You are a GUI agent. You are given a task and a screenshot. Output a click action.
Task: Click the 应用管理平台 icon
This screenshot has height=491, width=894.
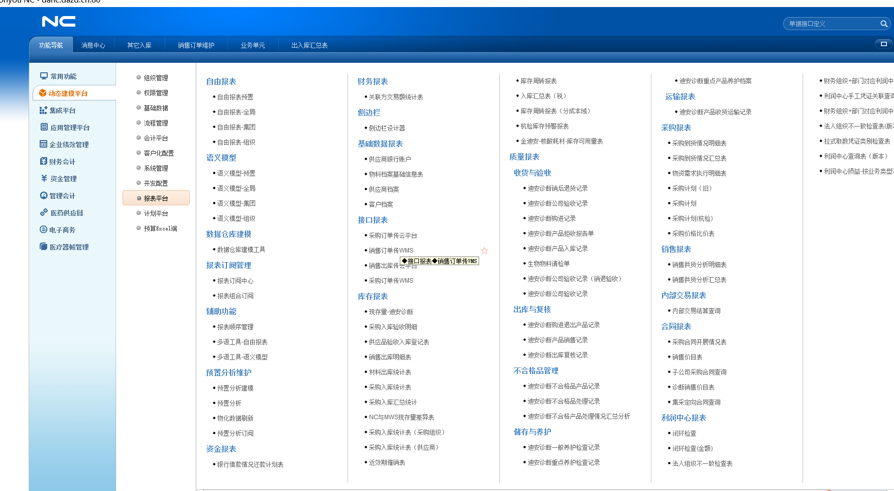click(44, 127)
